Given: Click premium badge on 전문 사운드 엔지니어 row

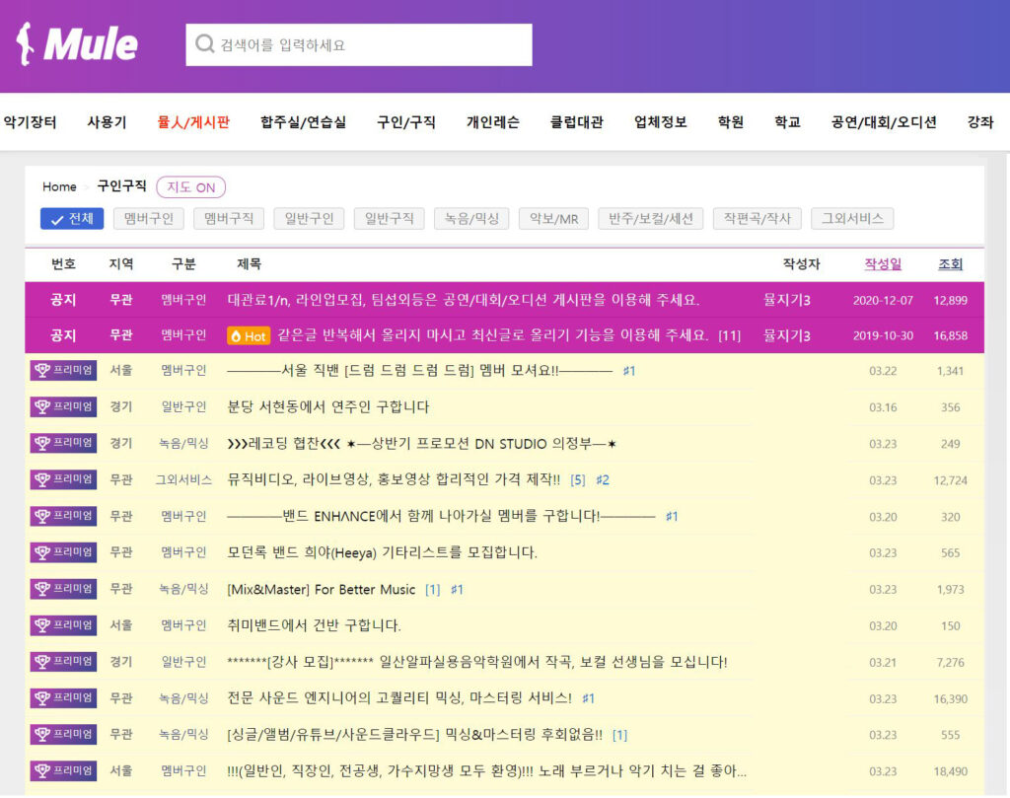Looking at the screenshot, I should click(x=63, y=697).
